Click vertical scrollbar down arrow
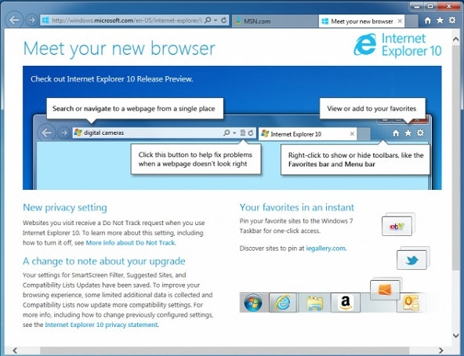This screenshot has height=356, width=464. (456, 336)
